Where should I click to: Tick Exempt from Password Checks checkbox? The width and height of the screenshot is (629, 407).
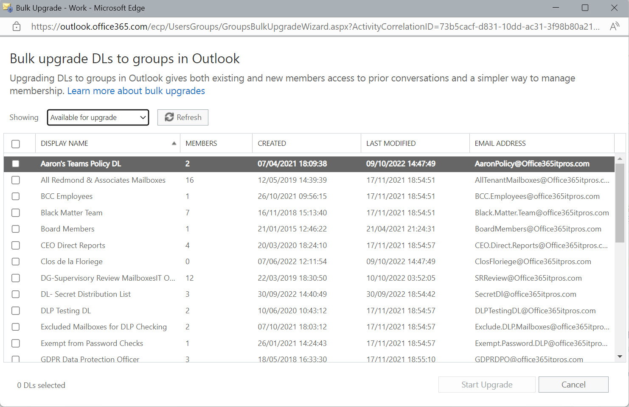pyautogui.click(x=16, y=343)
